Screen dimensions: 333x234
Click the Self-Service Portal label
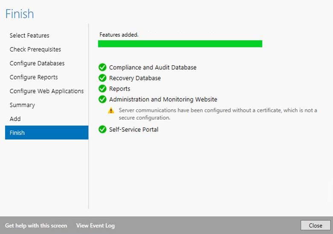[x=134, y=129]
